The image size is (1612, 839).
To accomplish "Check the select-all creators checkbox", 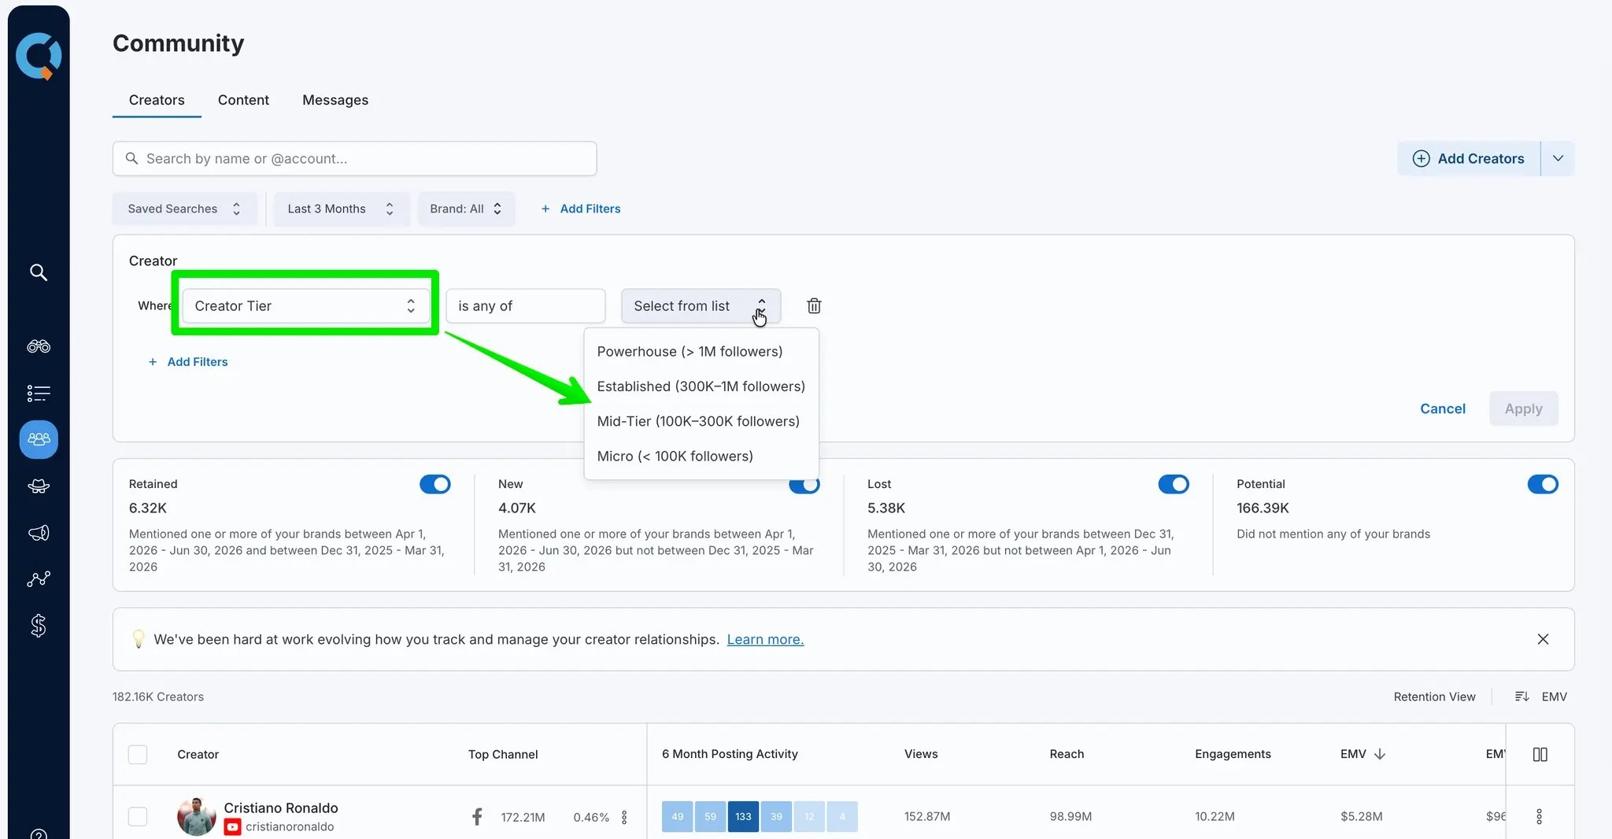I will pos(138,754).
